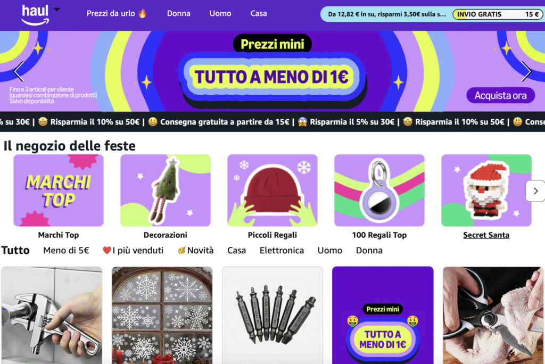Select Casa in the top navigation
Screen dimensions: 545x364
click(259, 13)
